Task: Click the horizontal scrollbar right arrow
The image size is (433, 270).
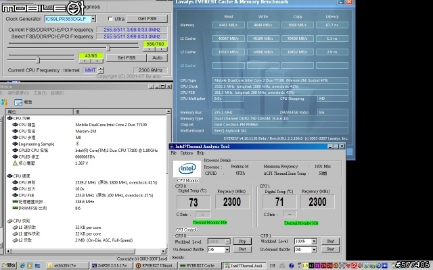Action: point(164,251)
